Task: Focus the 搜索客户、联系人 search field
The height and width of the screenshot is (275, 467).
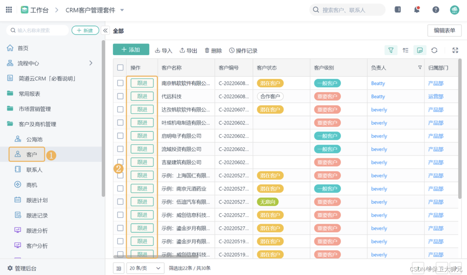Action: tap(347, 10)
